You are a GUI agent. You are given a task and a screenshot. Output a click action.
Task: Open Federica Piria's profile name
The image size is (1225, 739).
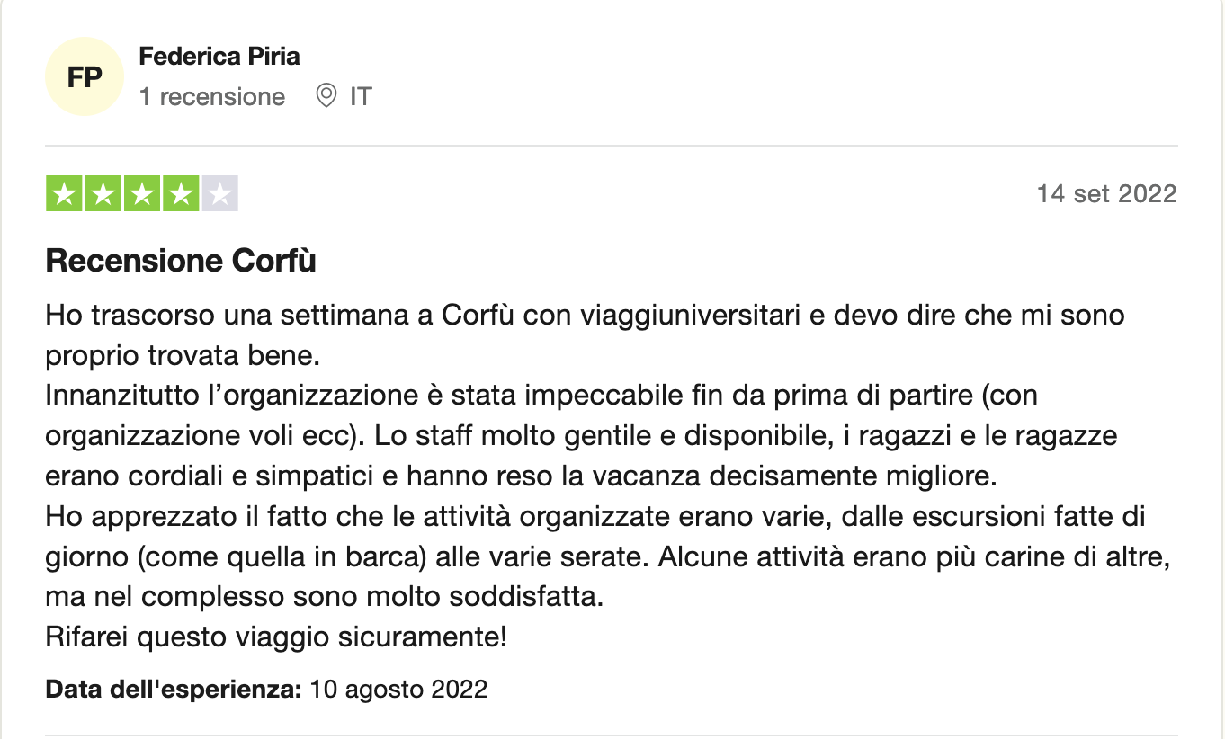tap(219, 57)
